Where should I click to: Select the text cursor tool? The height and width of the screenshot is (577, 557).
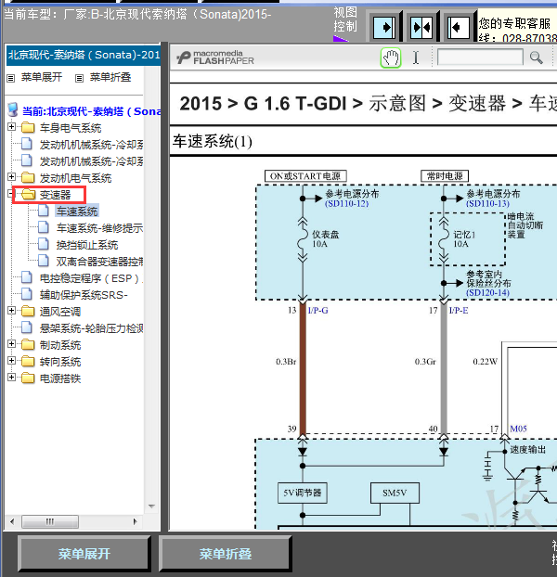click(x=416, y=58)
